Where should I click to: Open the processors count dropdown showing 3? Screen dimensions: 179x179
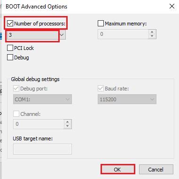pyautogui.click(x=36, y=35)
